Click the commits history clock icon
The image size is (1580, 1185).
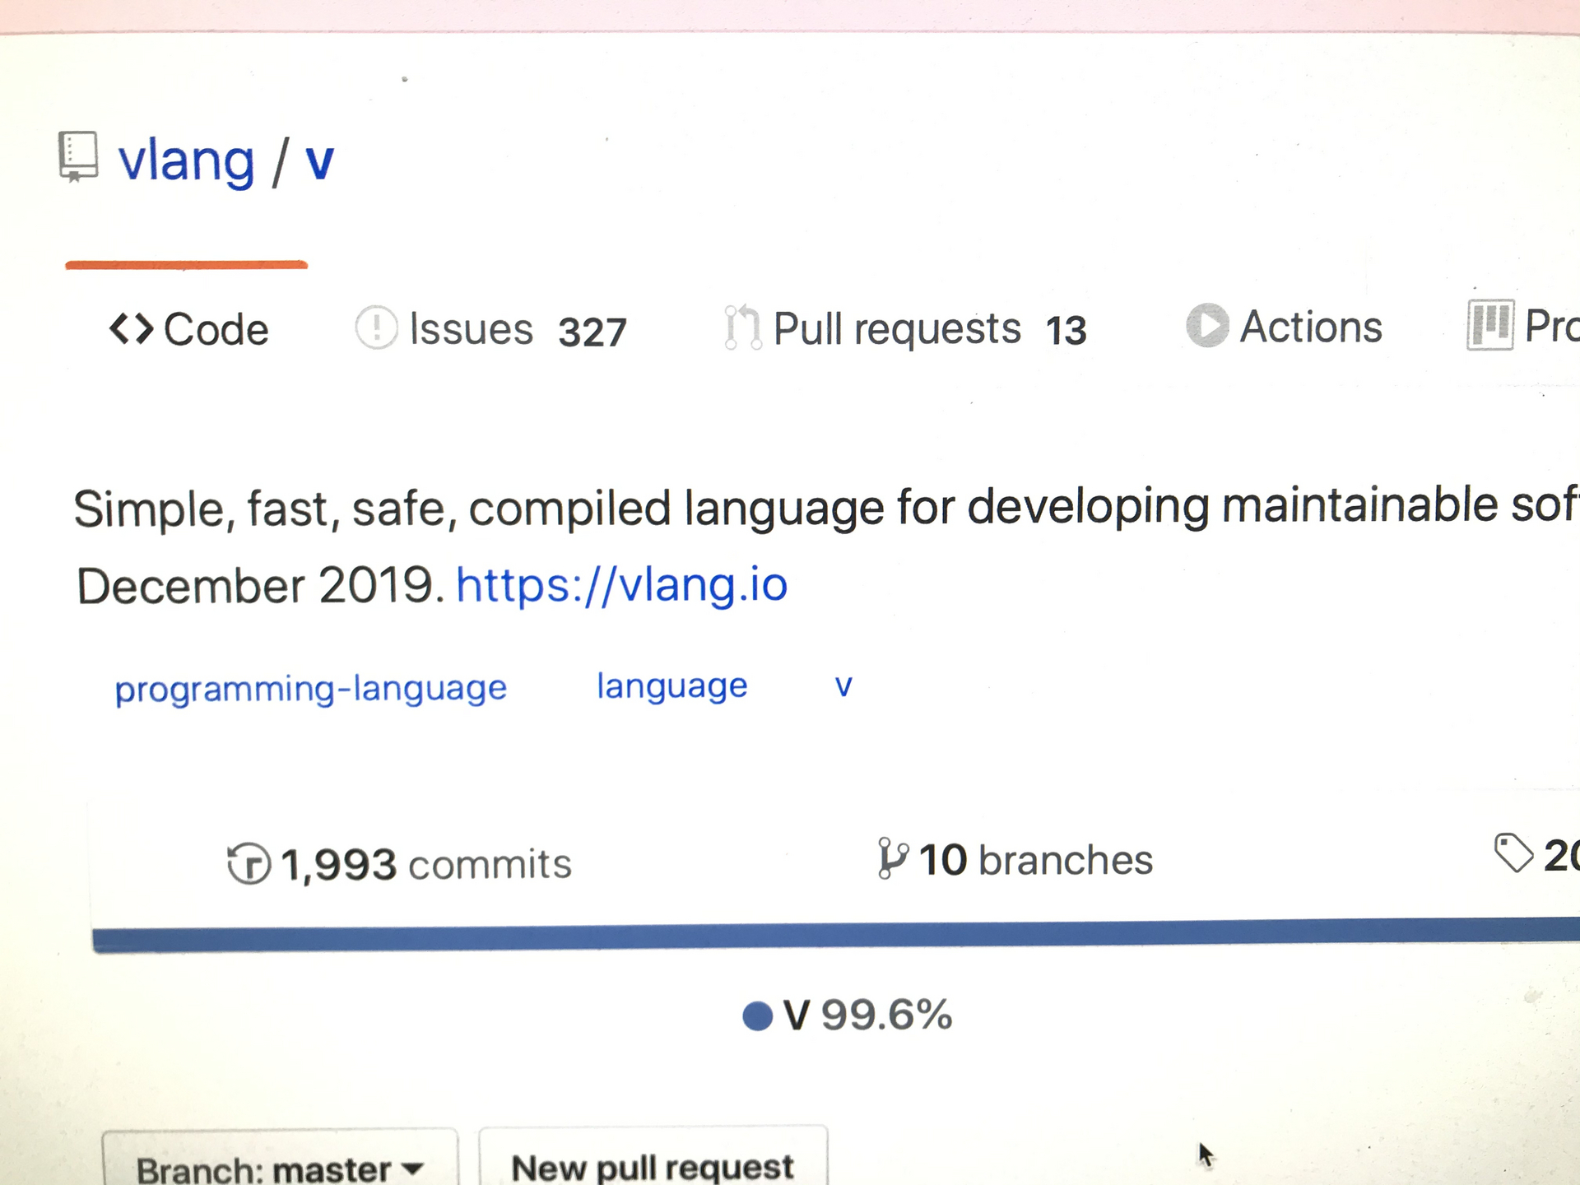249,864
